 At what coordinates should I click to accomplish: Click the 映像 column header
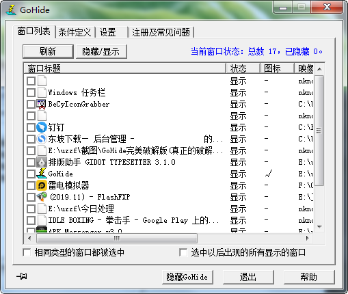coord(304,68)
